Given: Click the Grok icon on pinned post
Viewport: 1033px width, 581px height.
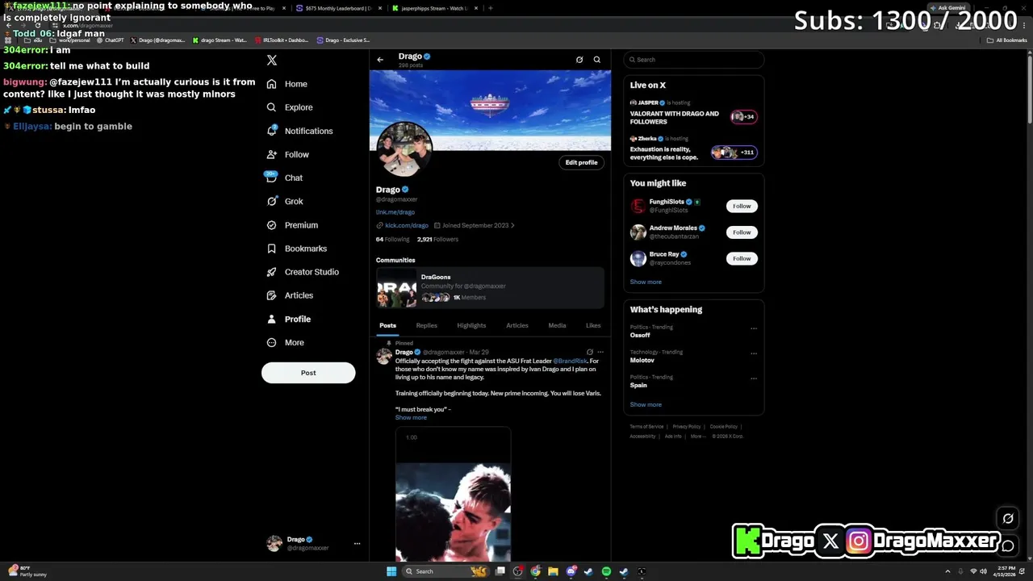Looking at the screenshot, I should click(x=590, y=353).
